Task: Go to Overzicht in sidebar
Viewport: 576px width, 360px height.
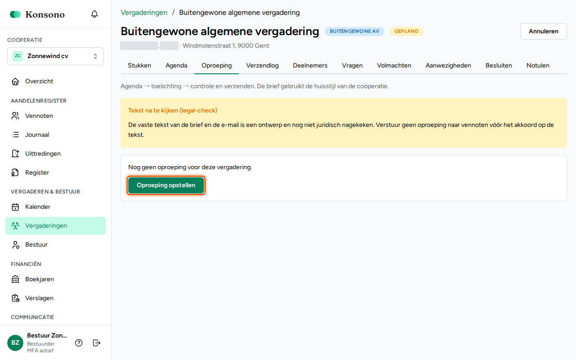Action: point(55,81)
